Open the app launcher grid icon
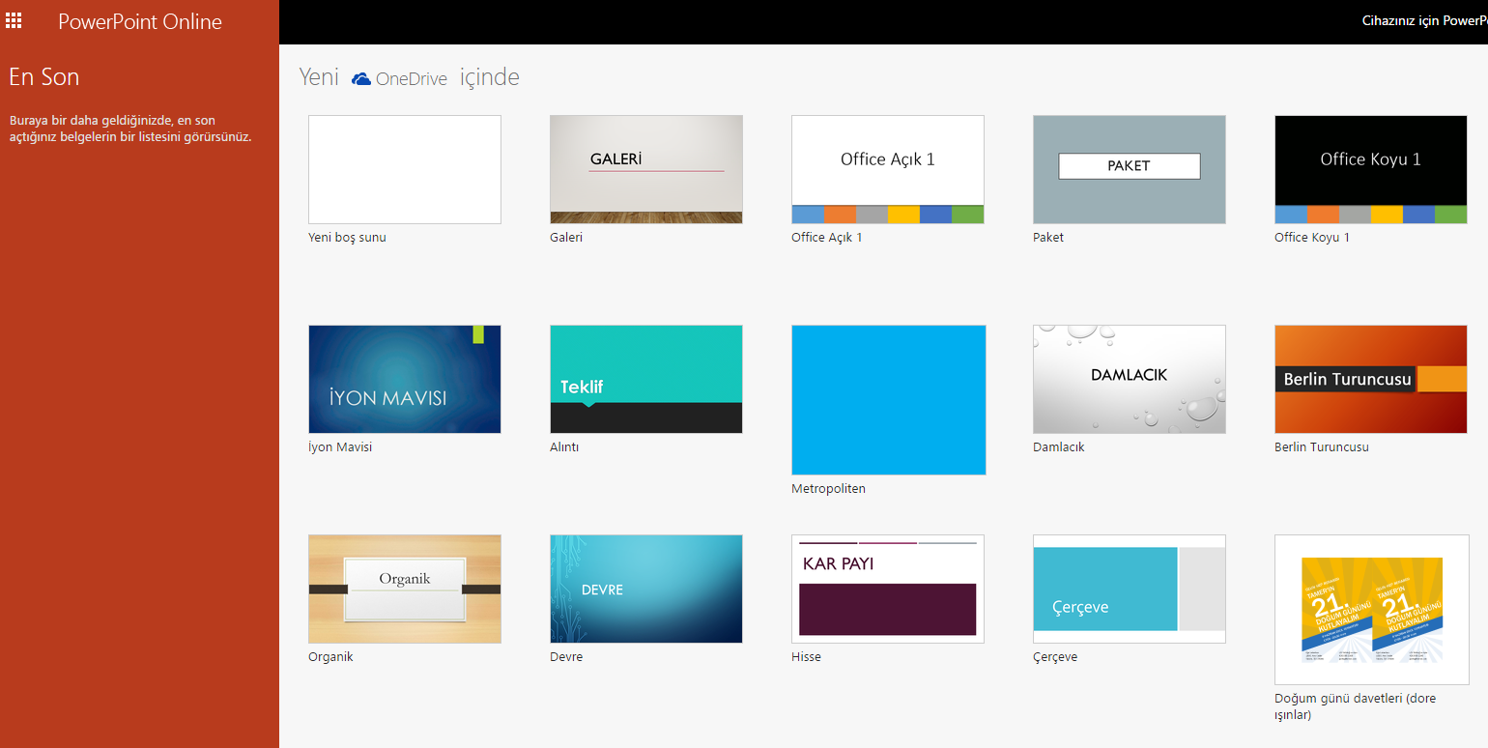Viewport: 1488px width, 748px height. click(14, 20)
